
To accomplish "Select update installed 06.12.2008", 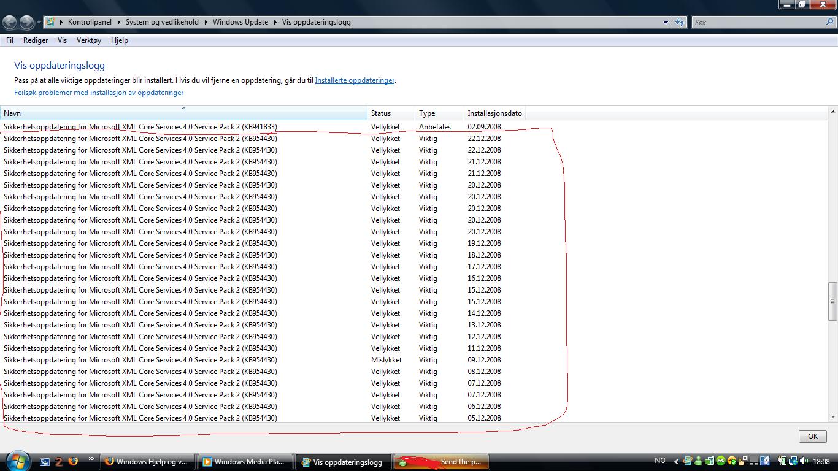I will [x=263, y=407].
